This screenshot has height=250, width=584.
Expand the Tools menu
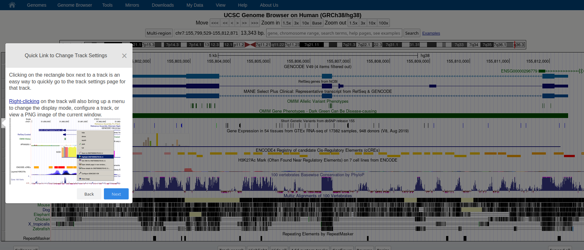pos(107,5)
